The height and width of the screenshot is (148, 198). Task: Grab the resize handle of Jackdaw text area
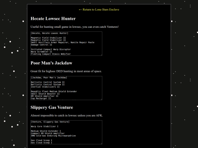(x=101, y=99)
